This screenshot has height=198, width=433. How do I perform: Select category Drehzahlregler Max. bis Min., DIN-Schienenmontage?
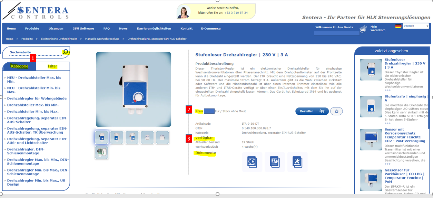tap(38, 161)
